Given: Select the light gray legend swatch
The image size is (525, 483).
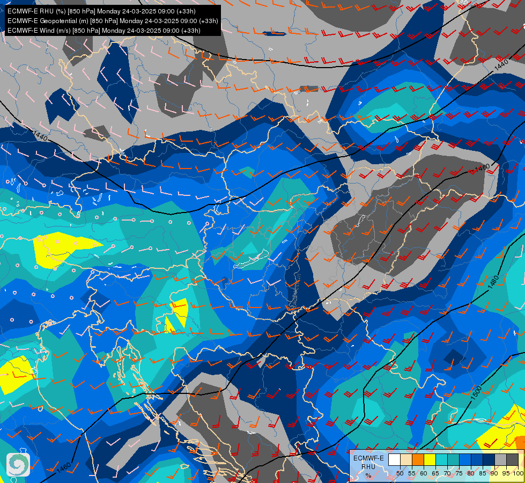Looking at the screenshot, I should pyautogui.click(x=500, y=459).
